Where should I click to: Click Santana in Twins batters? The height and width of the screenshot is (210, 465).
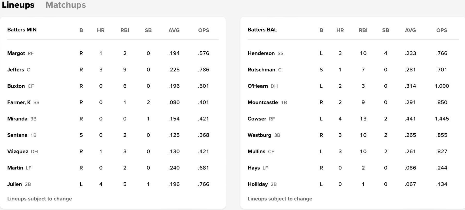pos(17,135)
